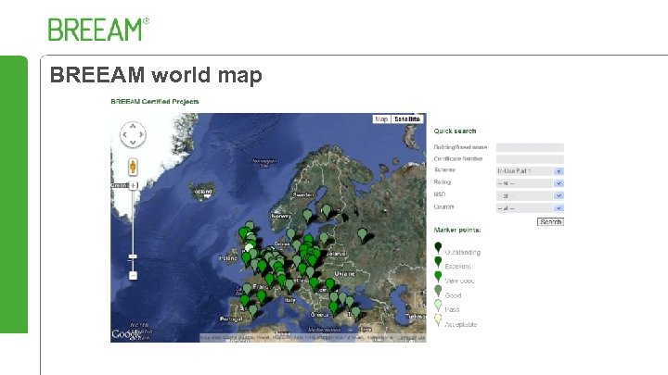Click the BREEAM logo
Viewport: 668px width, 375px height.
(98, 30)
